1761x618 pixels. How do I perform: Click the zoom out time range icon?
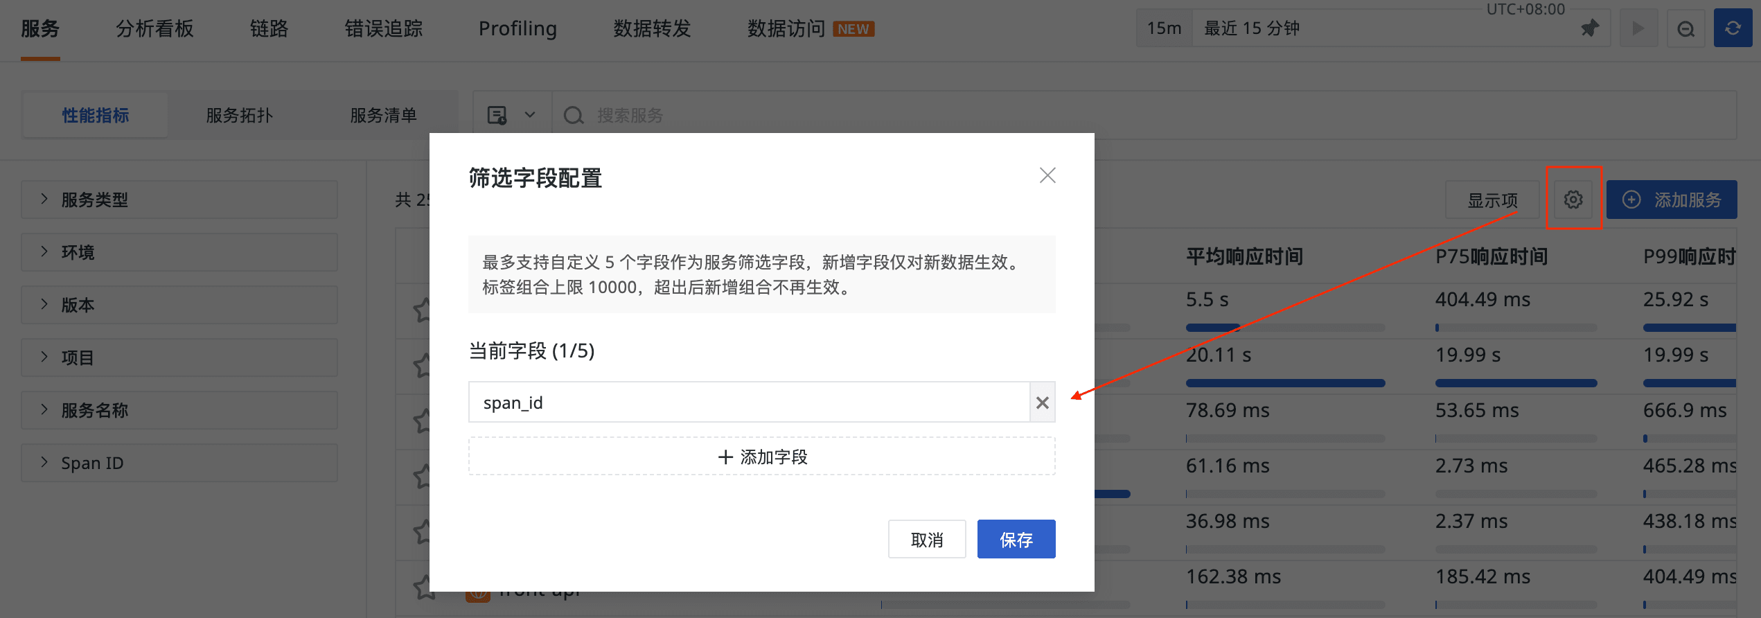pos(1685,28)
